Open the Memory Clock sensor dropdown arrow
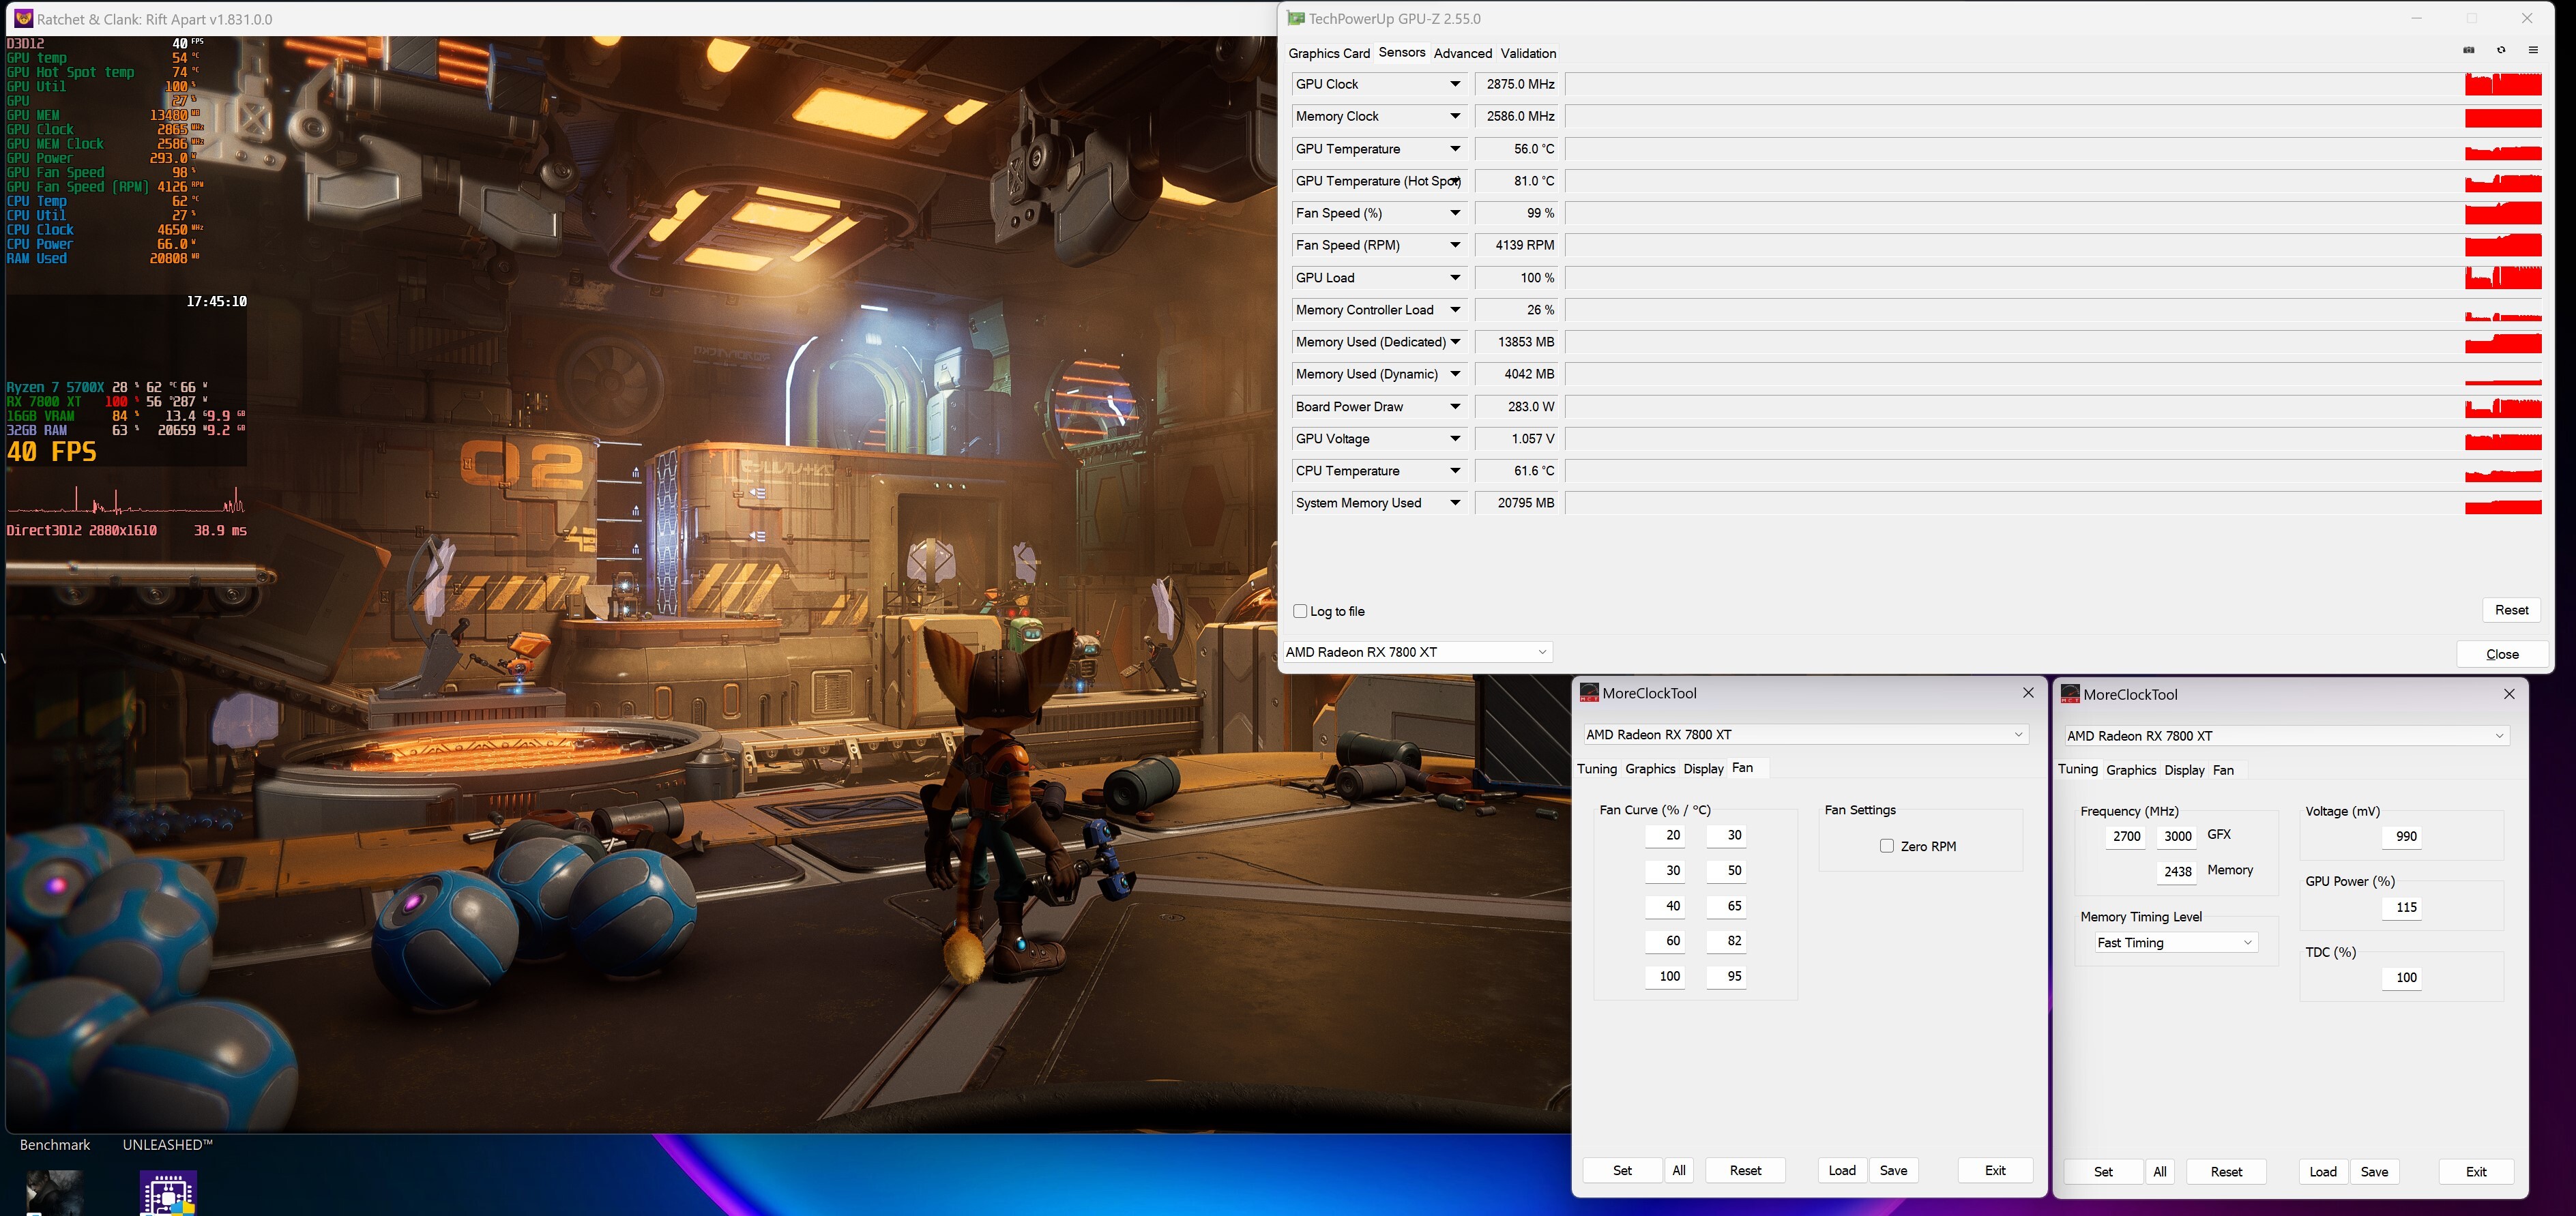Image resolution: width=2576 pixels, height=1216 pixels. point(1455,116)
